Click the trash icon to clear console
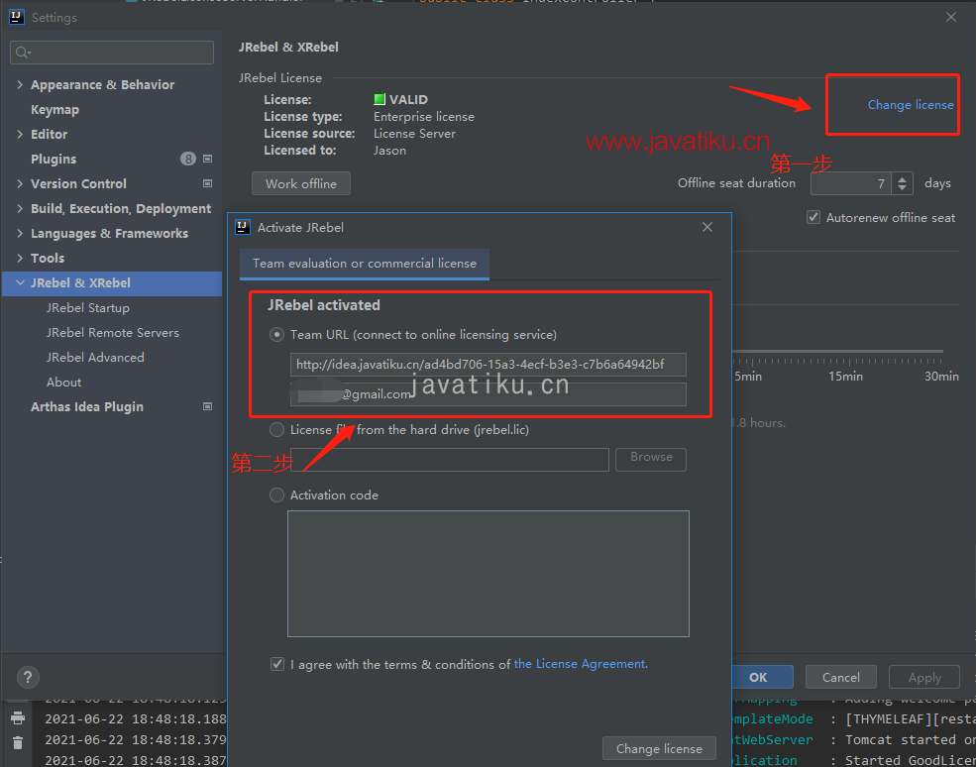This screenshot has height=767, width=976. (17, 742)
